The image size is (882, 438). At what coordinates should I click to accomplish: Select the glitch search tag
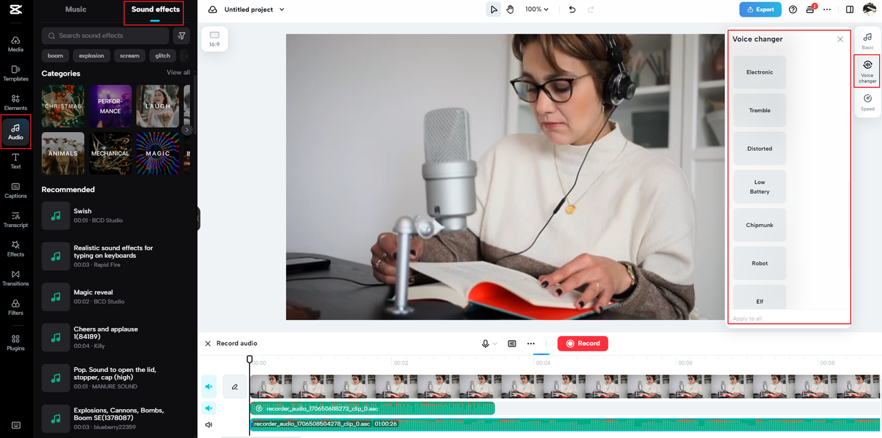tap(163, 56)
